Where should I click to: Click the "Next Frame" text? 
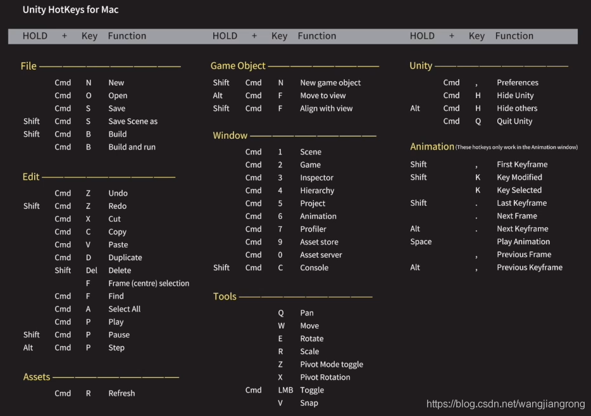tap(517, 216)
